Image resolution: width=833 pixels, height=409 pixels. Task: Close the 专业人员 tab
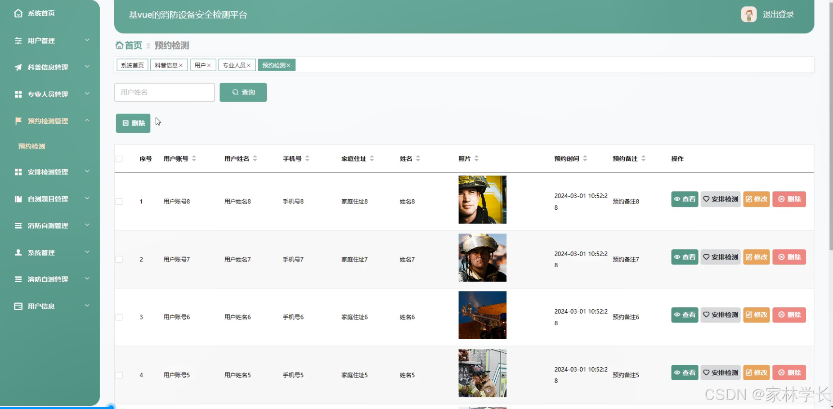click(x=249, y=66)
